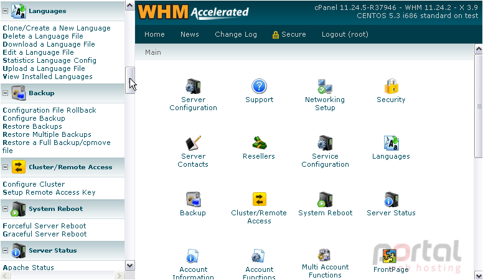483x280 pixels.
Task: Open the Server Contacts icon
Action: (x=193, y=143)
